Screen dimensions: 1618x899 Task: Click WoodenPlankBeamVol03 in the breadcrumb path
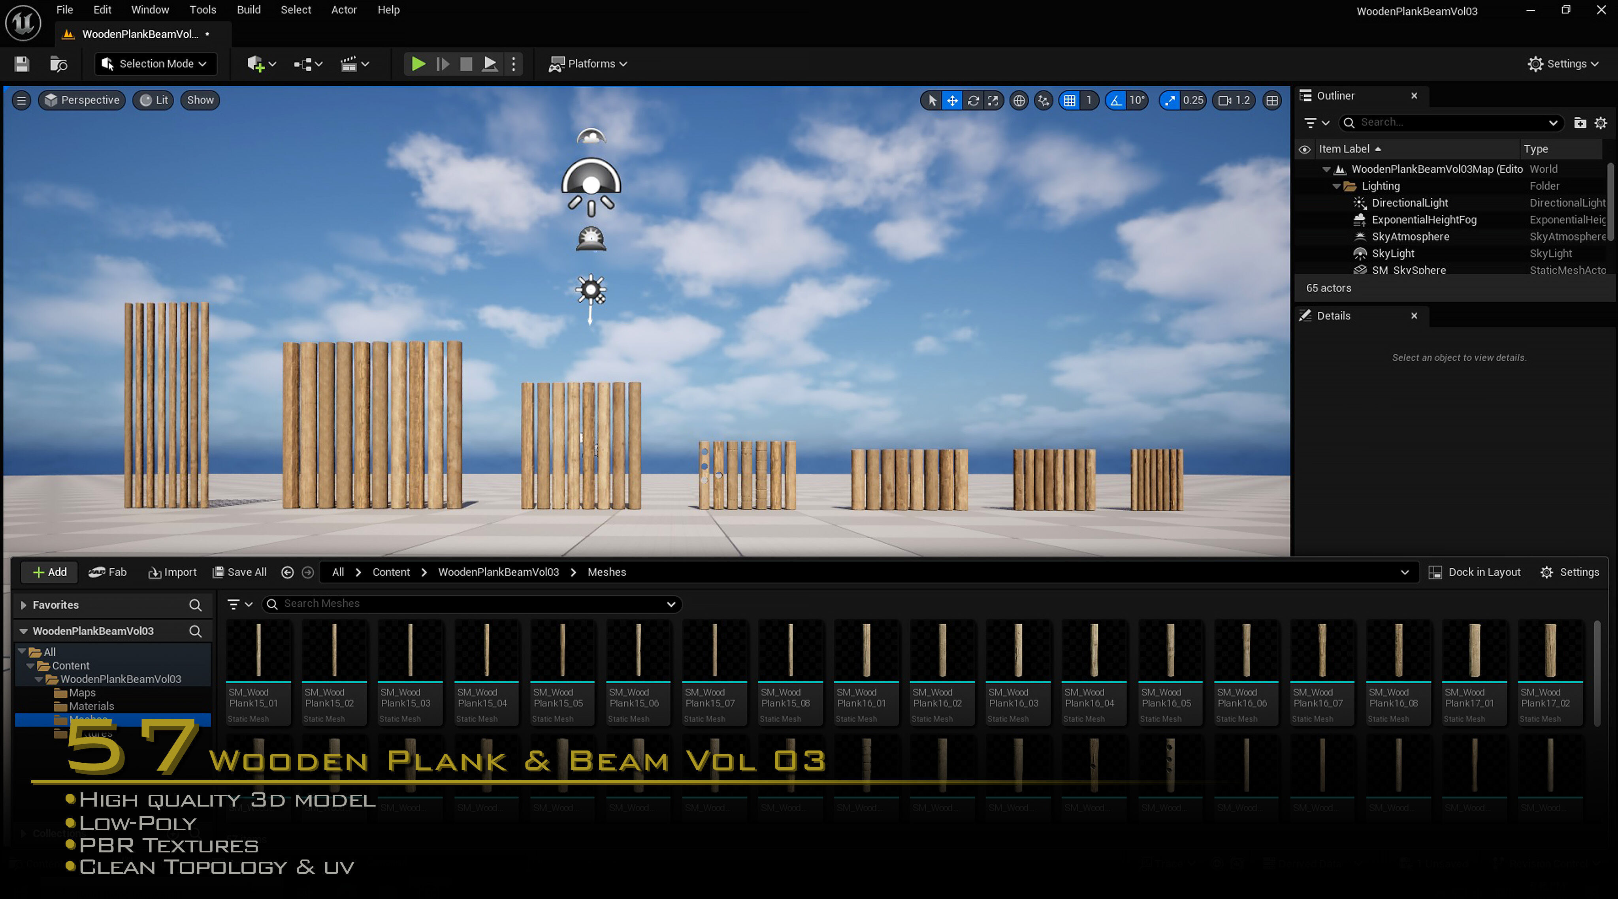click(498, 572)
